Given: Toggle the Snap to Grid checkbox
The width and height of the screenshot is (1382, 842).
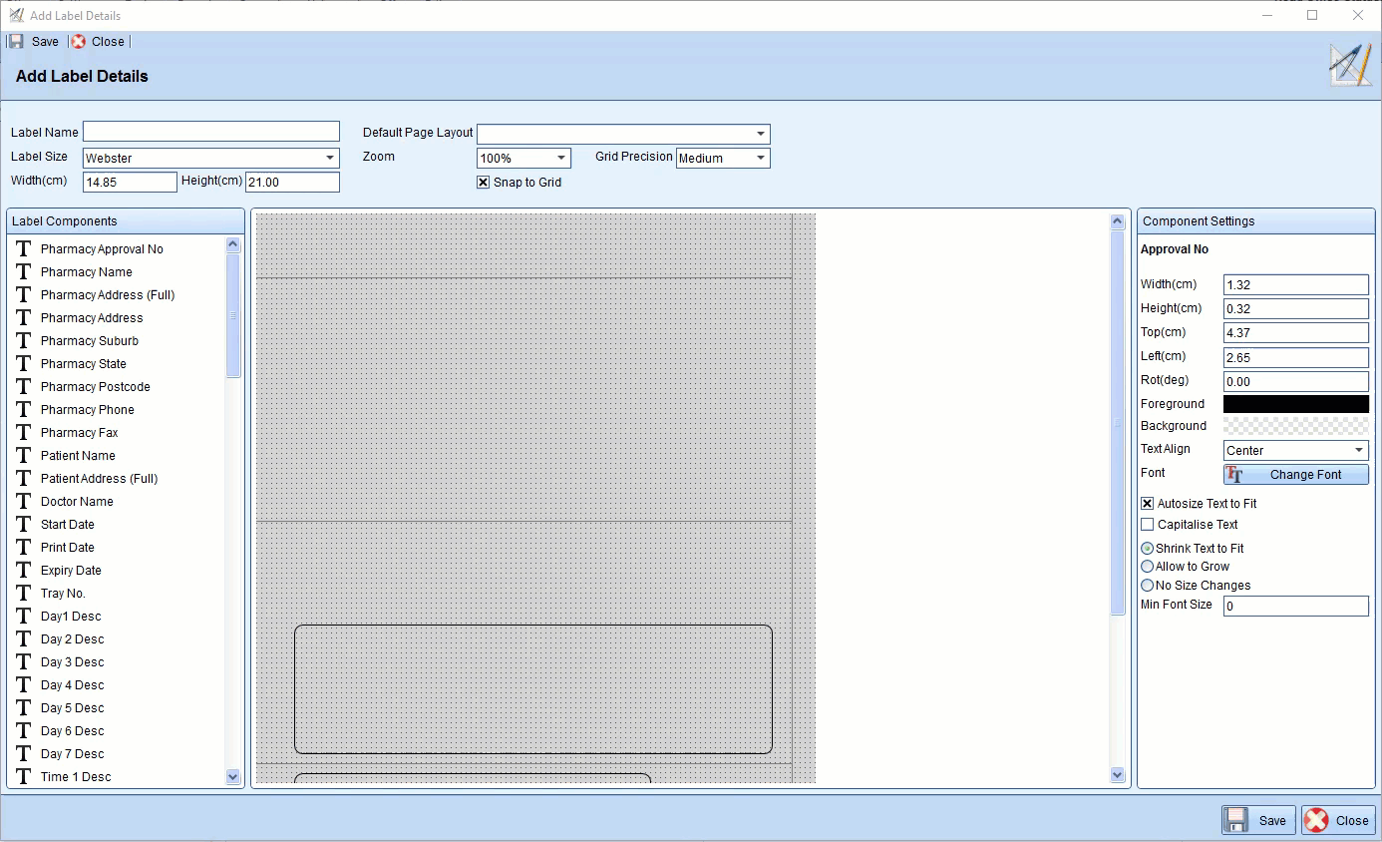Looking at the screenshot, I should (484, 183).
